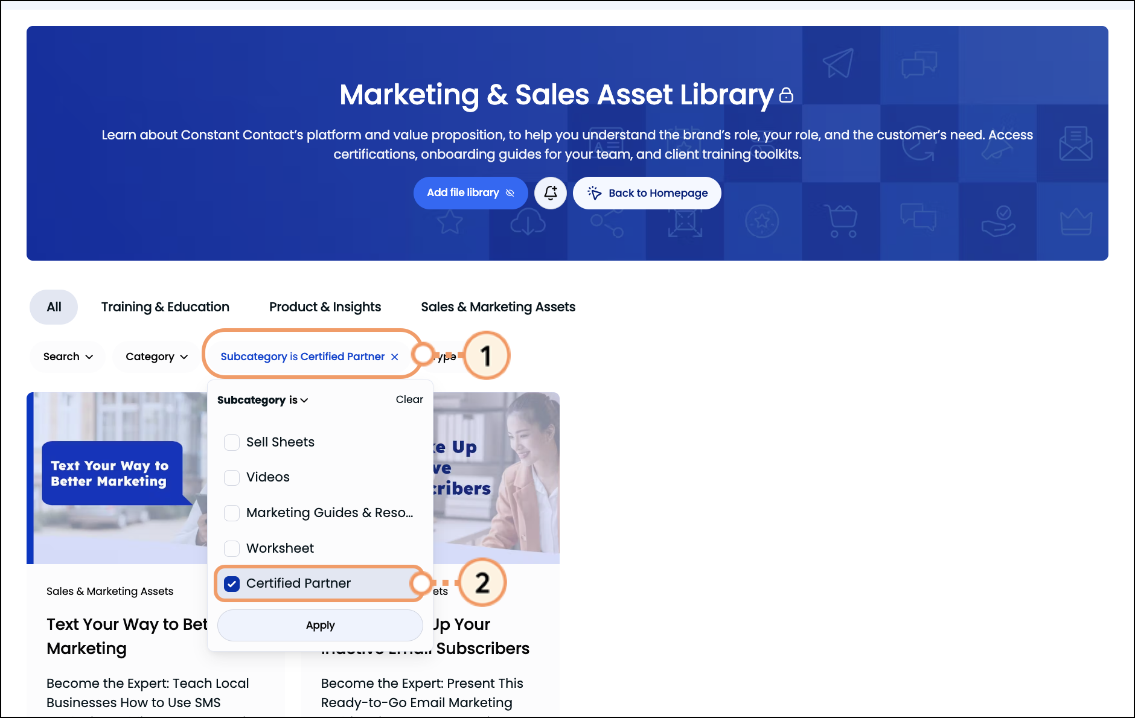Switch to Sales & Marketing Assets tab

tap(498, 307)
